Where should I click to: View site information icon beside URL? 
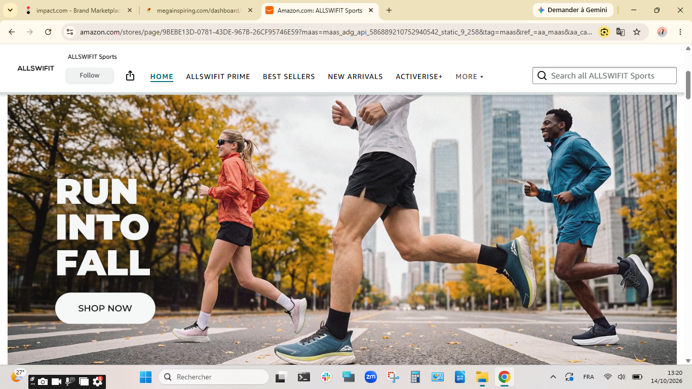tap(70, 32)
